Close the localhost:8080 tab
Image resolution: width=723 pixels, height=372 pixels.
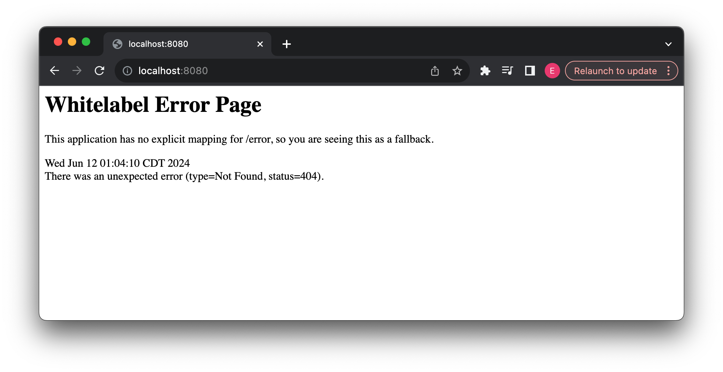click(260, 44)
